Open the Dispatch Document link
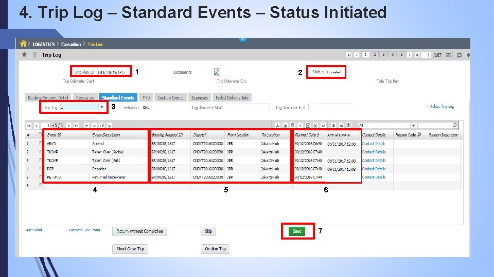This screenshot has width=494, height=277. pyautogui.click(x=84, y=230)
